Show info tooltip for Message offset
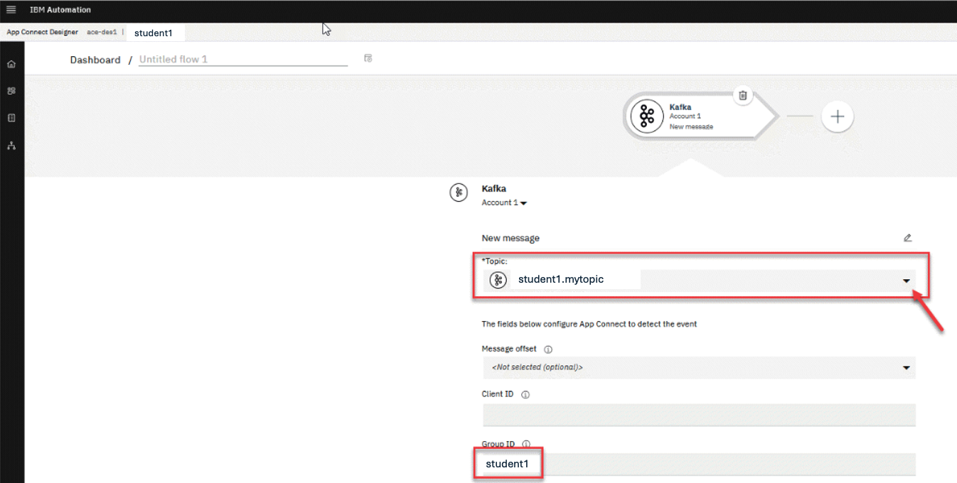957x483 pixels. [x=548, y=349]
